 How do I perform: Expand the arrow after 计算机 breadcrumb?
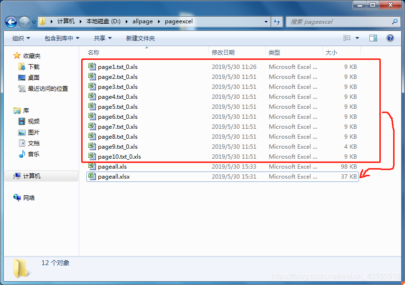click(x=81, y=21)
